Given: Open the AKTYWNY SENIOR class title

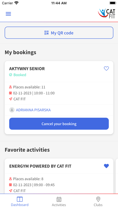Looking at the screenshot, I should pyautogui.click(x=27, y=68).
